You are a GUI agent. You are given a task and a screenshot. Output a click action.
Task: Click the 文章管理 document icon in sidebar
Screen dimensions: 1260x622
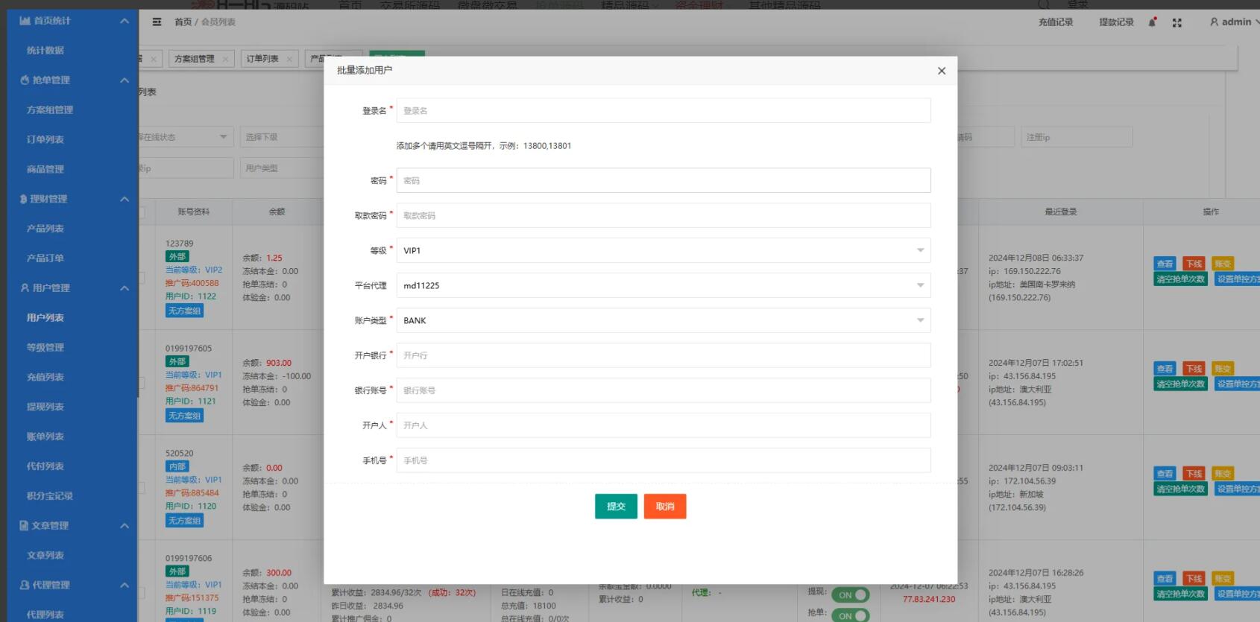point(24,526)
